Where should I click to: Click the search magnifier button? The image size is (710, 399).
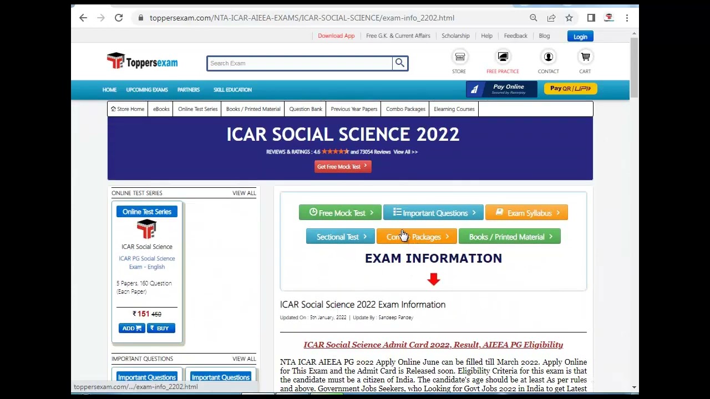pos(400,63)
